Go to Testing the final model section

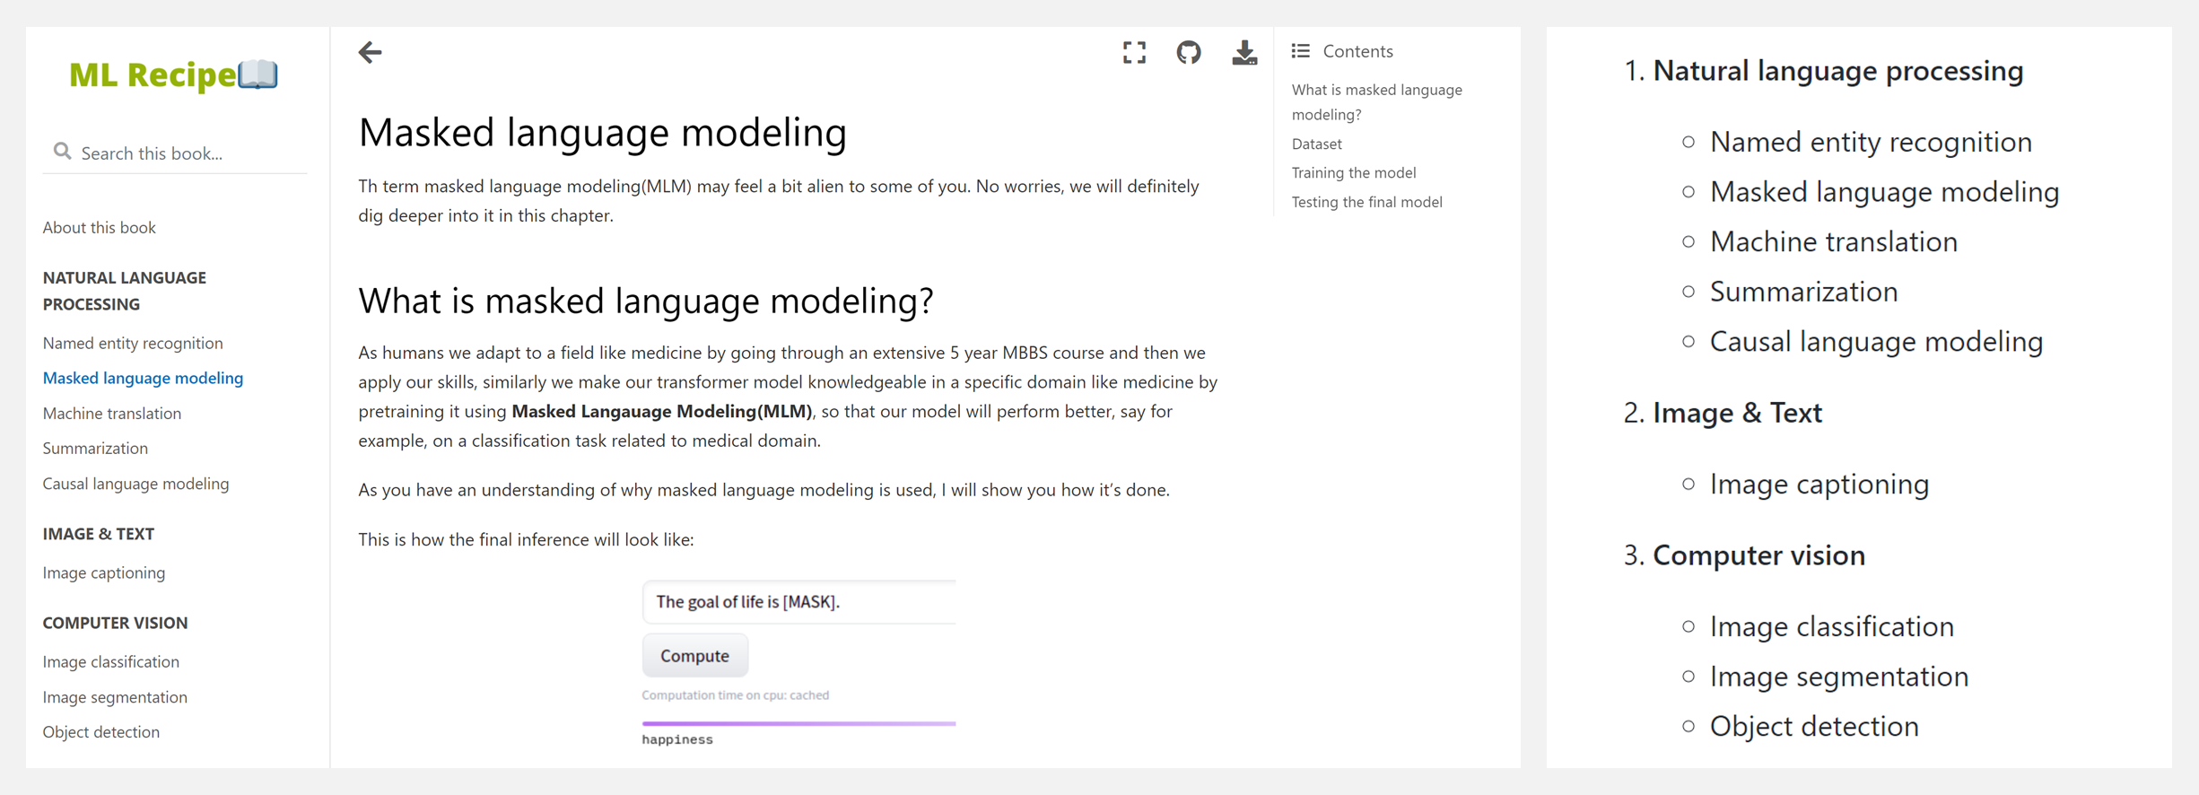point(1367,203)
